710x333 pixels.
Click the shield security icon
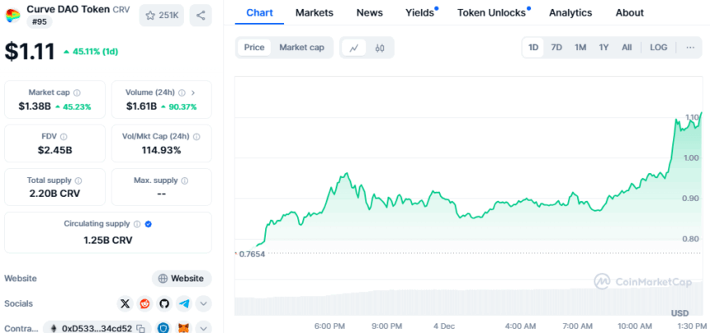coord(164,328)
